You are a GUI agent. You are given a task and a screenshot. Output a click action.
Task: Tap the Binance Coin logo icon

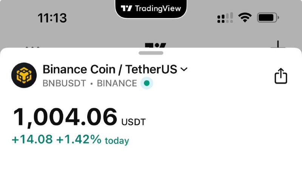click(24, 75)
